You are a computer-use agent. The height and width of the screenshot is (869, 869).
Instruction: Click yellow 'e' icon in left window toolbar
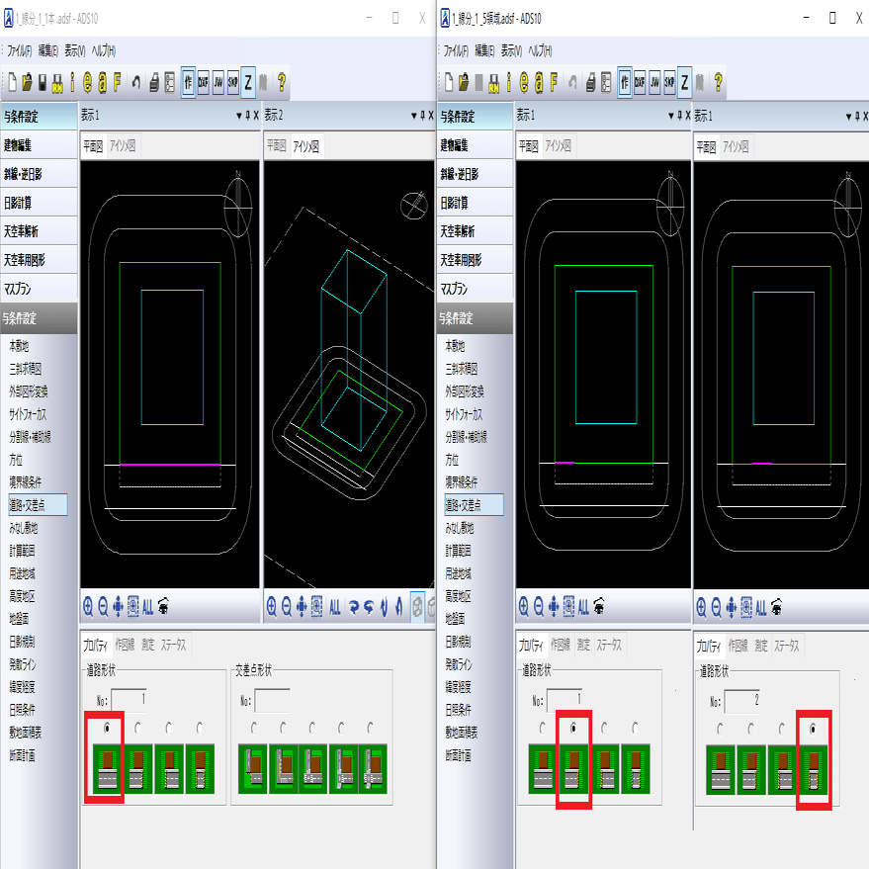point(88,83)
